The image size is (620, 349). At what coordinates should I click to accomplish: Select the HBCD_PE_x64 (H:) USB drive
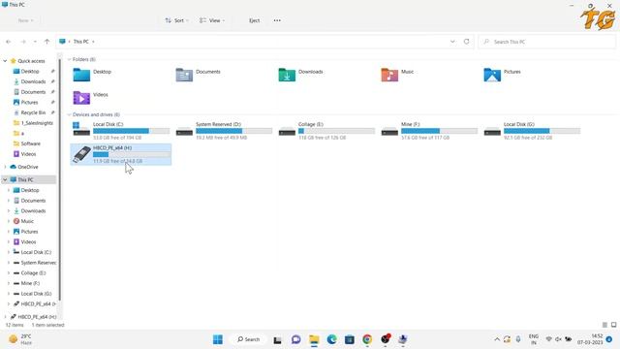pyautogui.click(x=121, y=154)
